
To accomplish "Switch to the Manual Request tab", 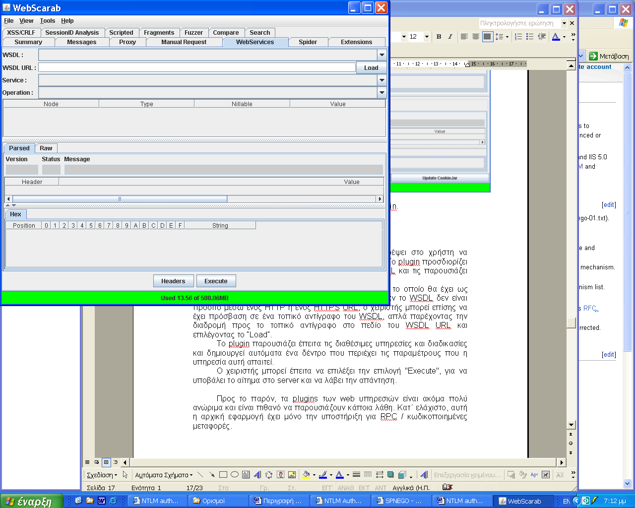I will click(x=184, y=42).
